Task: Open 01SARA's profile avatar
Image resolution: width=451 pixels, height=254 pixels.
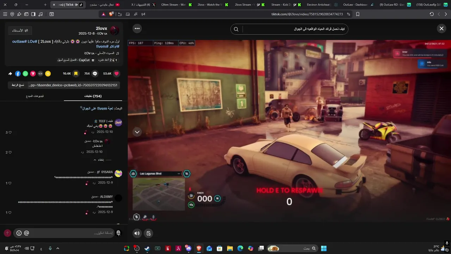Action: (118, 173)
